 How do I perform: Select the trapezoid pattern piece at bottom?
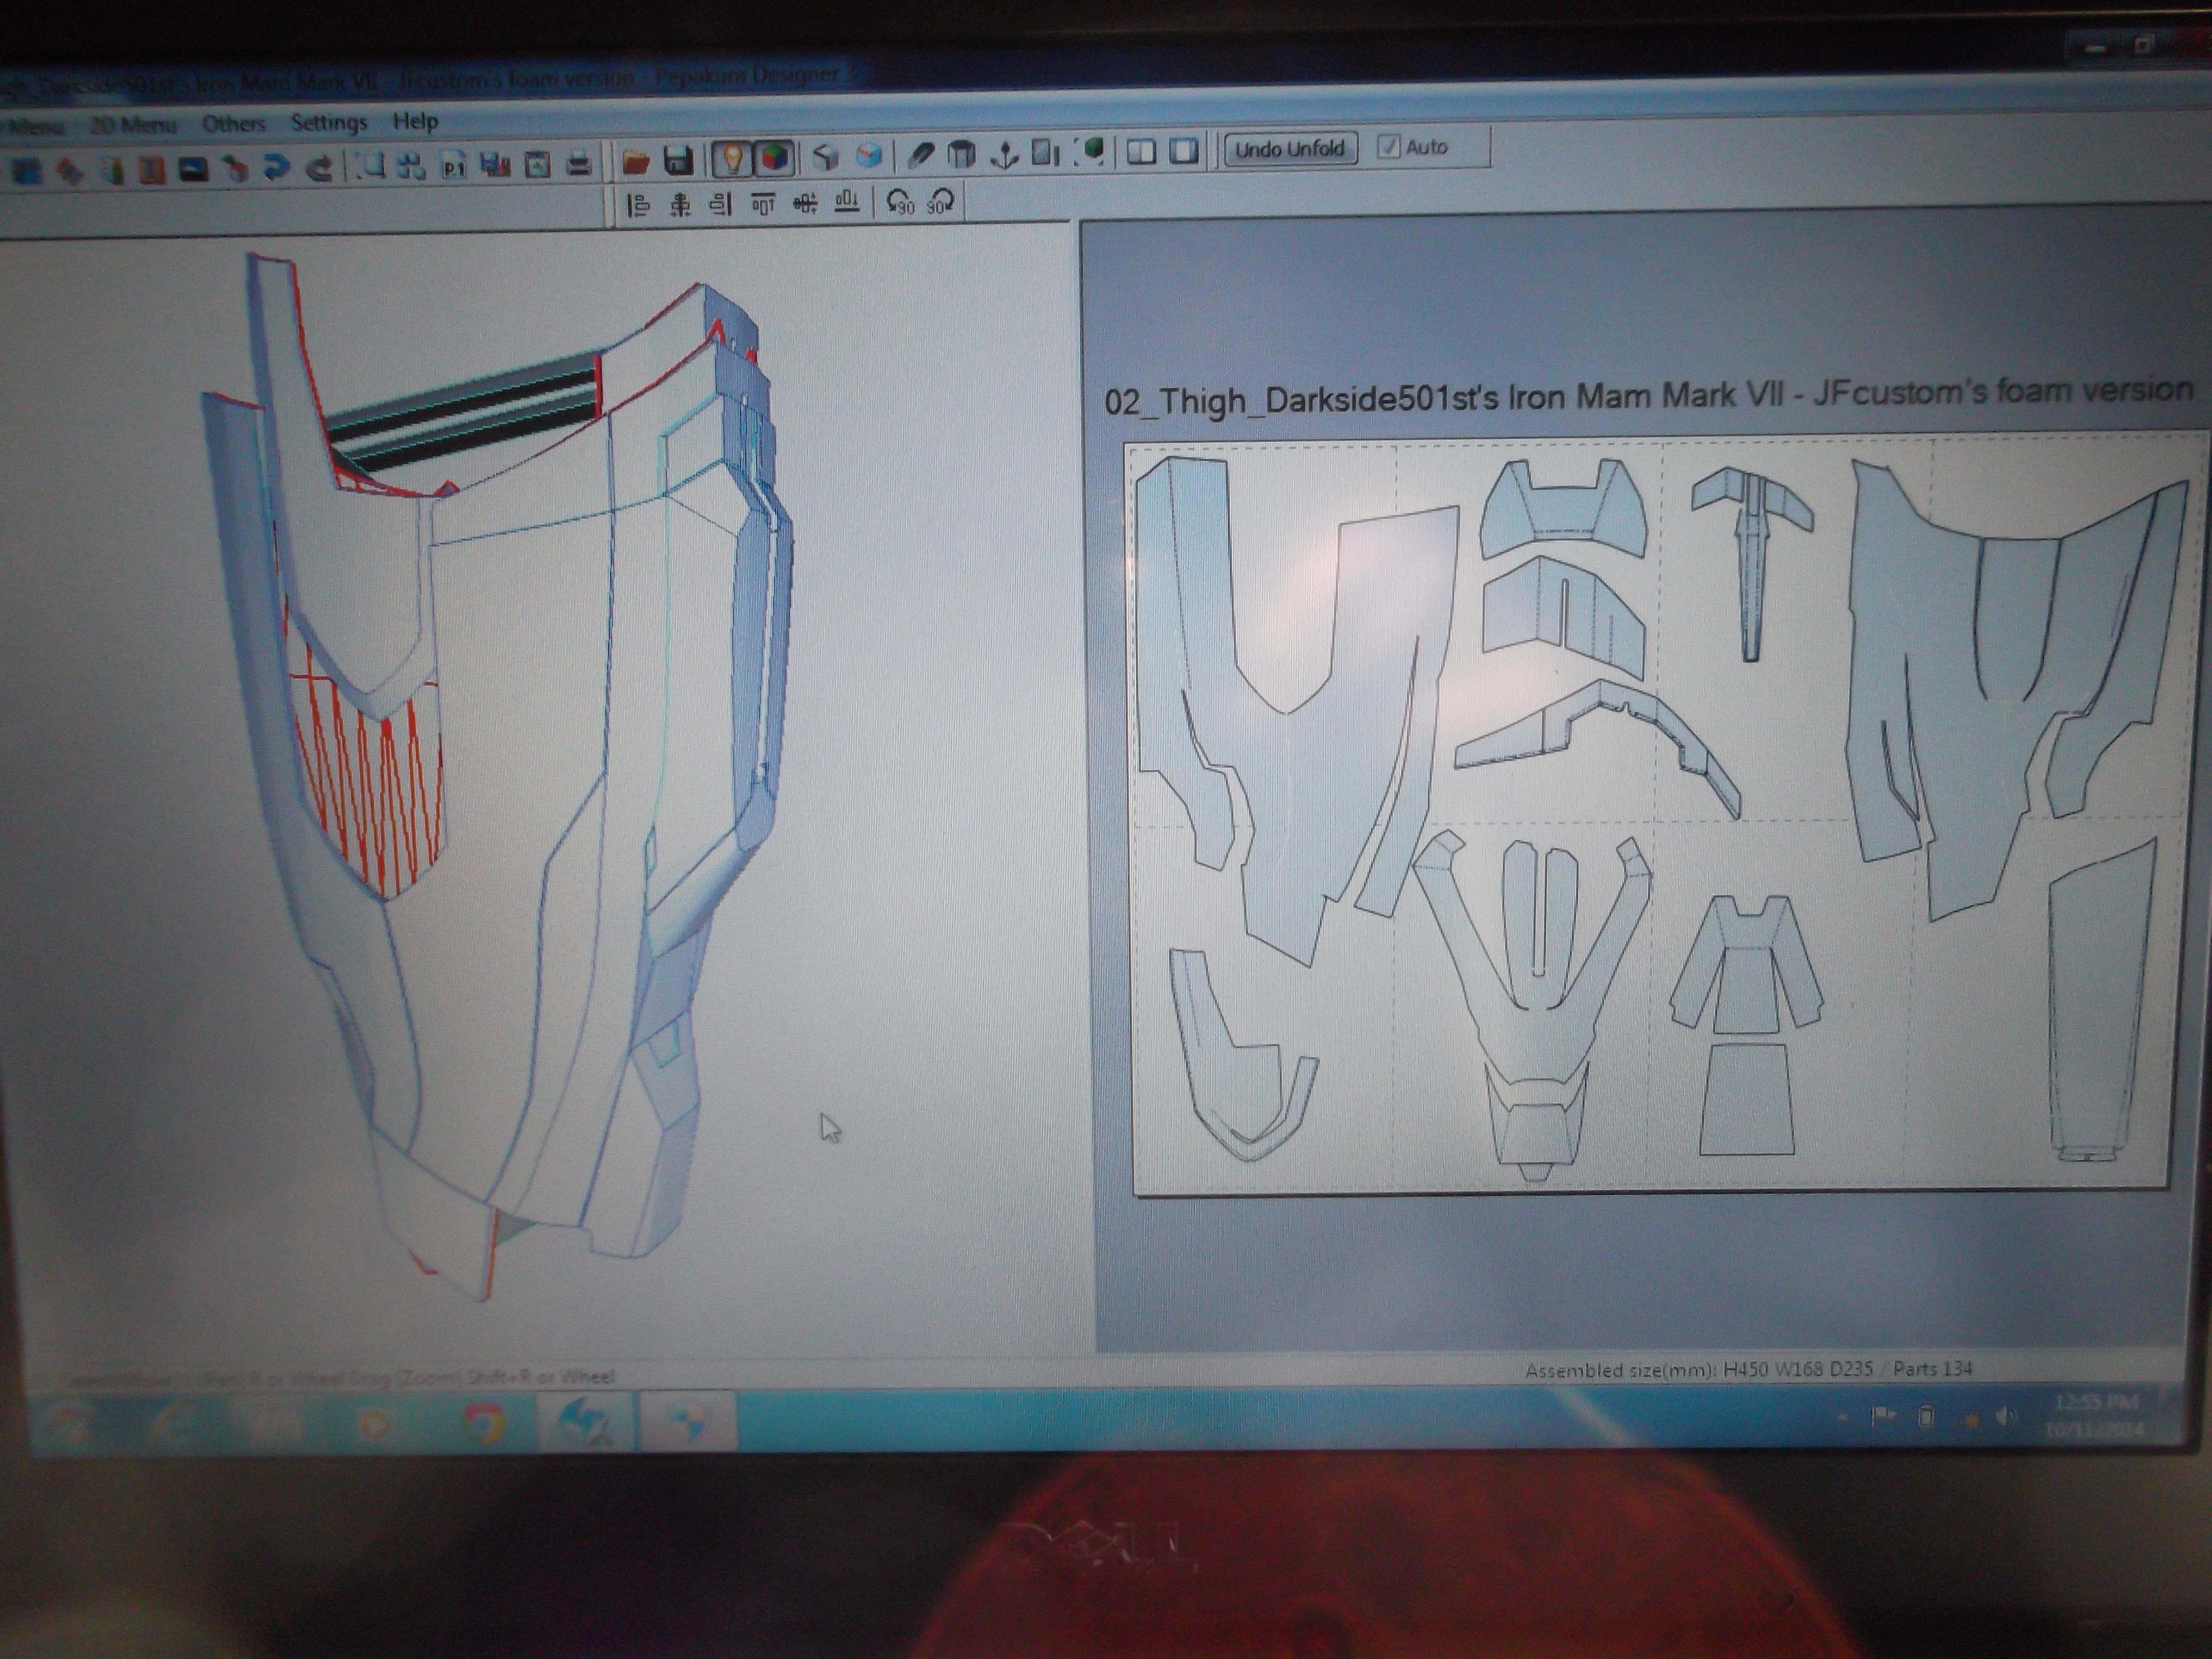click(1746, 1099)
